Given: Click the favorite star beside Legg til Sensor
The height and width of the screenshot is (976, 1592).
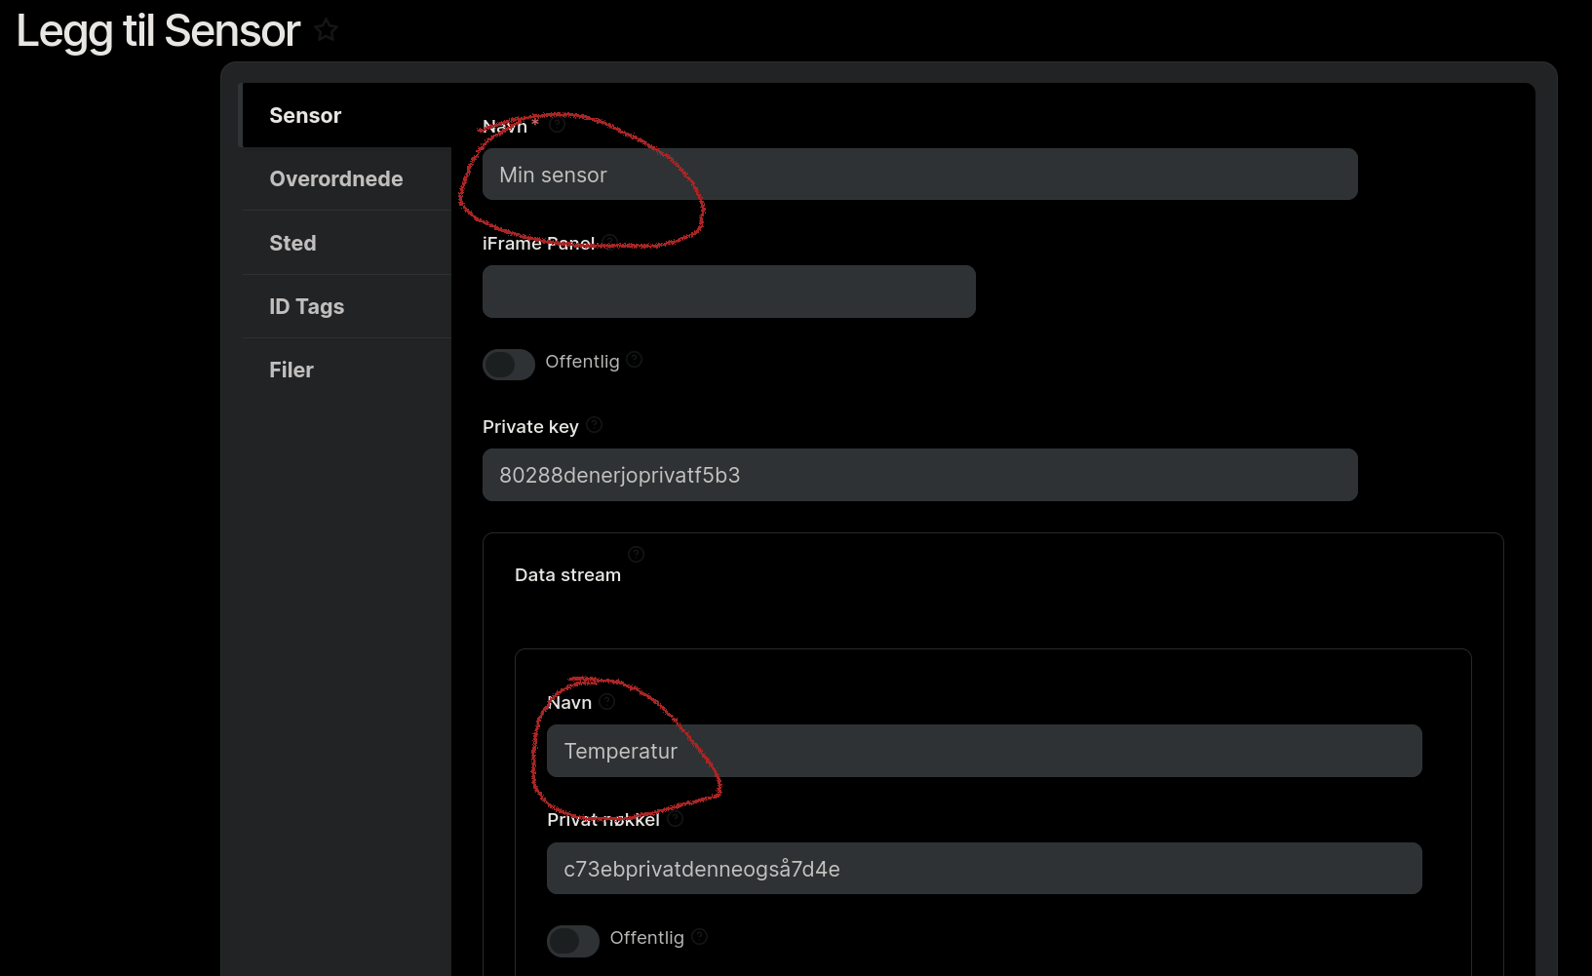Looking at the screenshot, I should 327,30.
